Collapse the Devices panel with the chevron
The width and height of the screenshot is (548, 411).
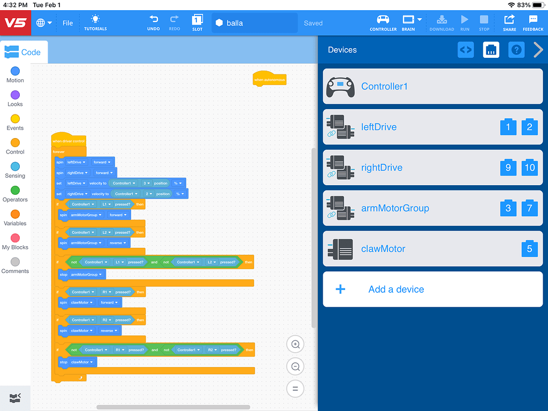tap(539, 50)
